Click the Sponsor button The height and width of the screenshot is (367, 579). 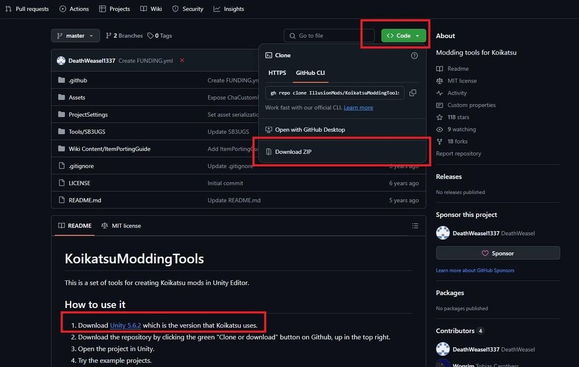[x=498, y=253]
